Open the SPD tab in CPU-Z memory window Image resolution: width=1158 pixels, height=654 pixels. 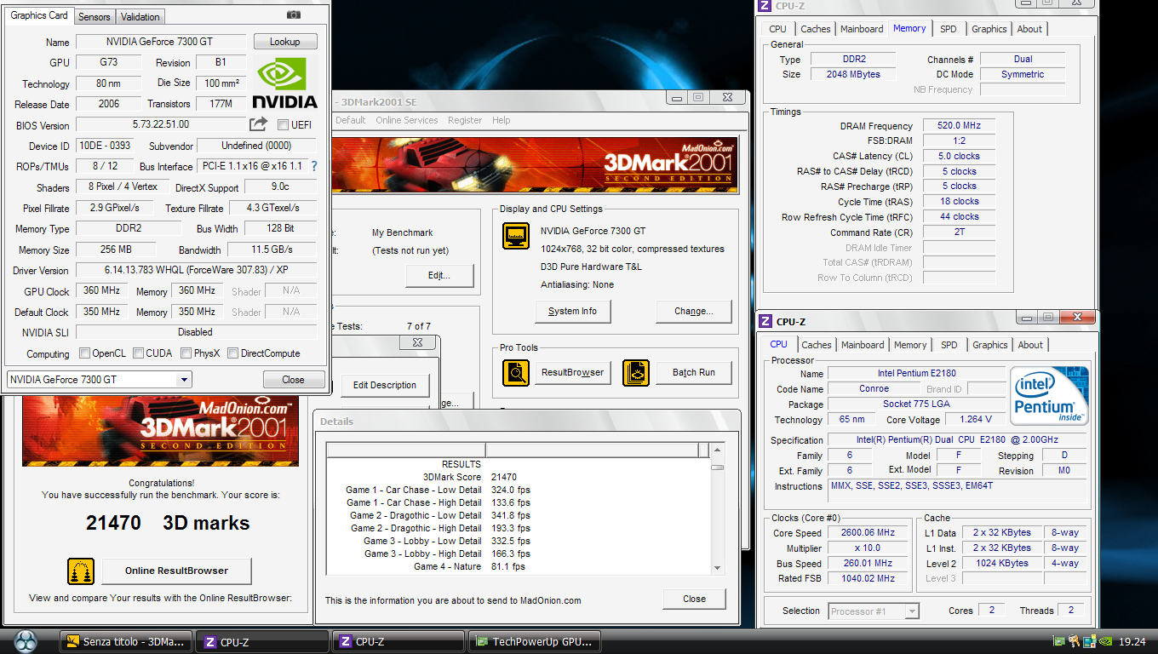pos(948,29)
